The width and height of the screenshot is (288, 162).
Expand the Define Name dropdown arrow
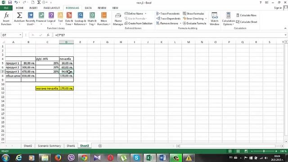click(x=146, y=13)
